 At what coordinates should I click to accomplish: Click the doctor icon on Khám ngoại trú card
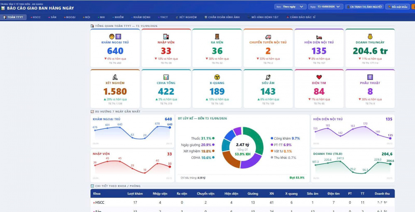pyautogui.click(x=112, y=37)
